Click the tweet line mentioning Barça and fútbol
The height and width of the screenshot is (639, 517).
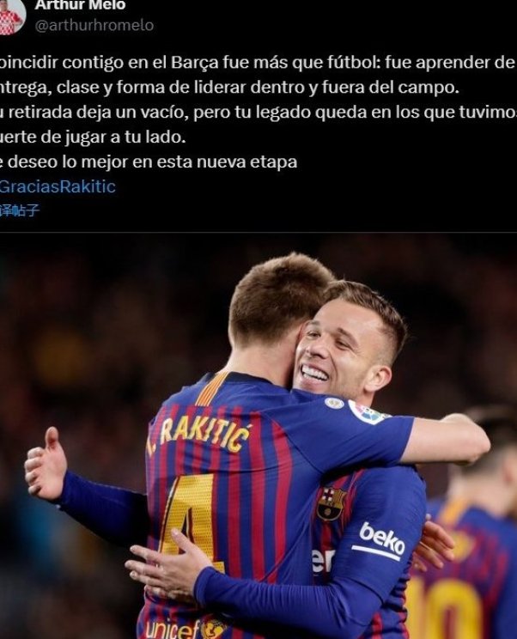tap(258, 63)
